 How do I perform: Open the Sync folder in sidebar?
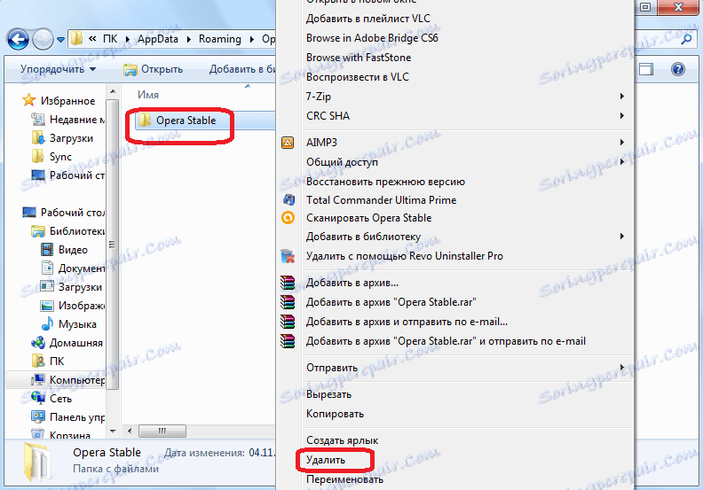click(51, 157)
